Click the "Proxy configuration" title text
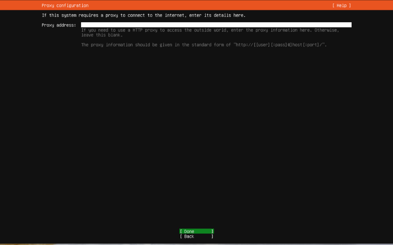This screenshot has width=393, height=245. point(65,6)
